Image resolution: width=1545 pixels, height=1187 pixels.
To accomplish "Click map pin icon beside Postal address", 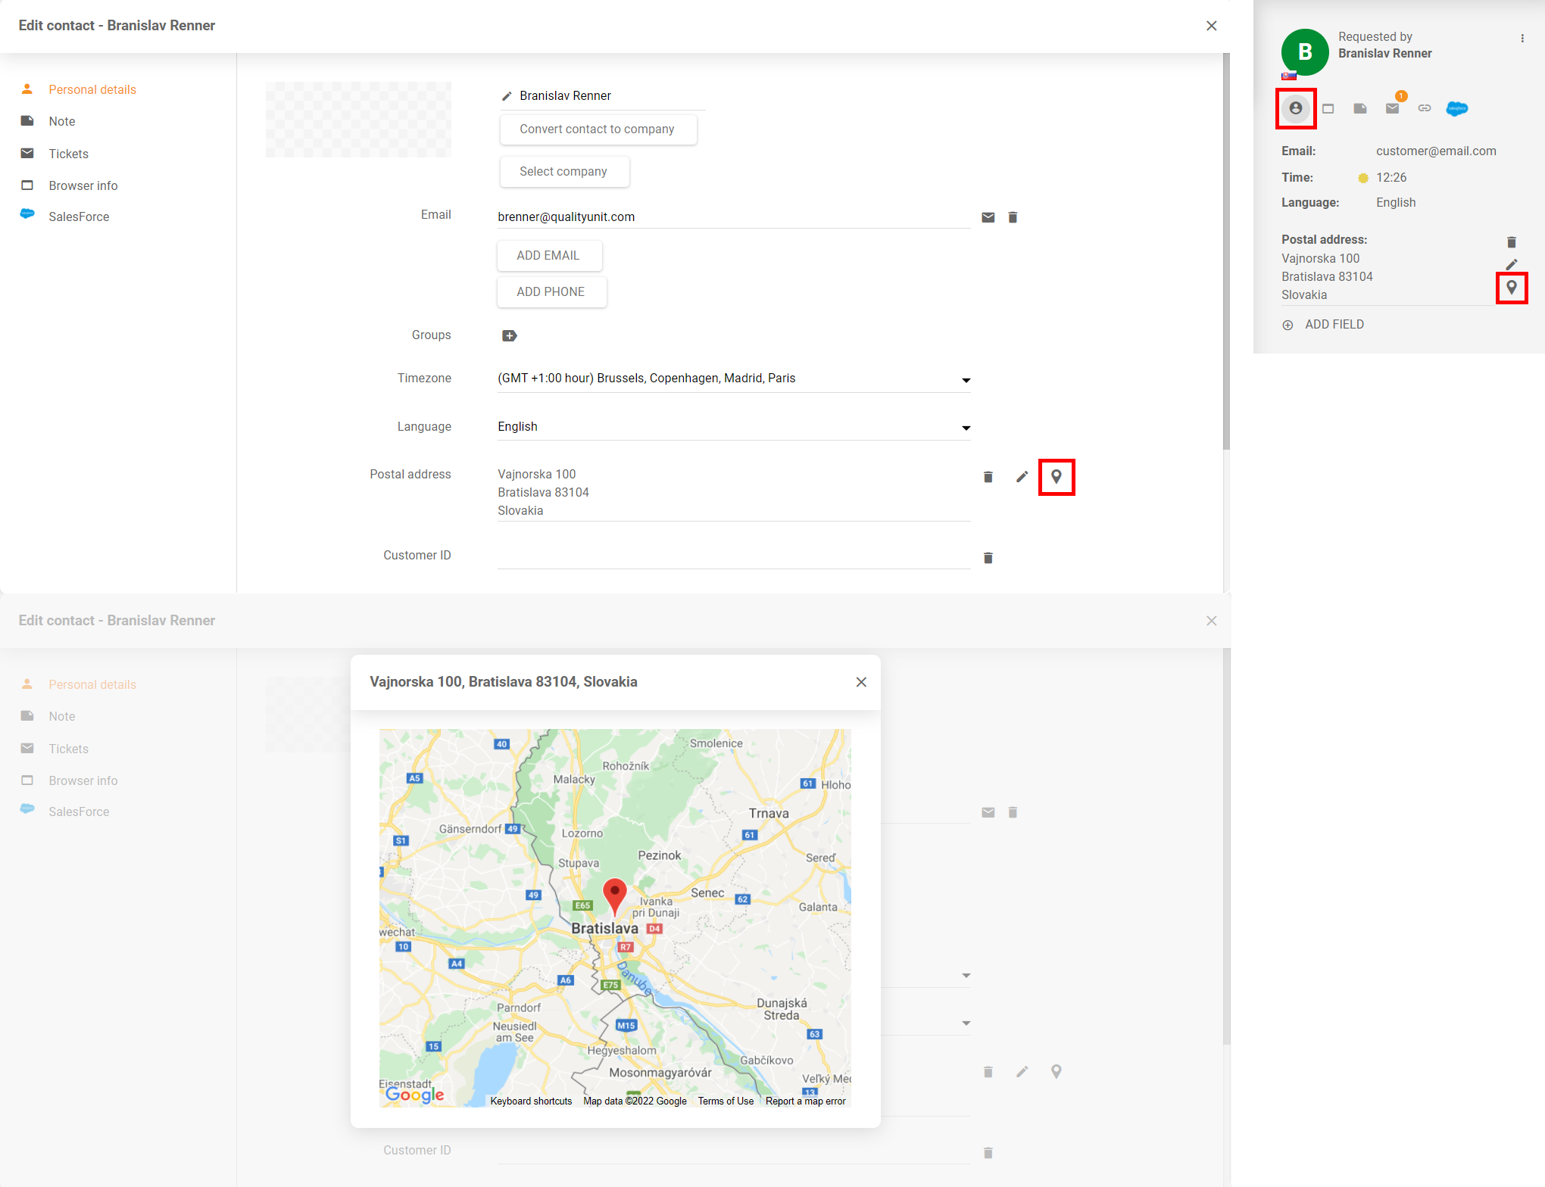I will click(x=1056, y=476).
